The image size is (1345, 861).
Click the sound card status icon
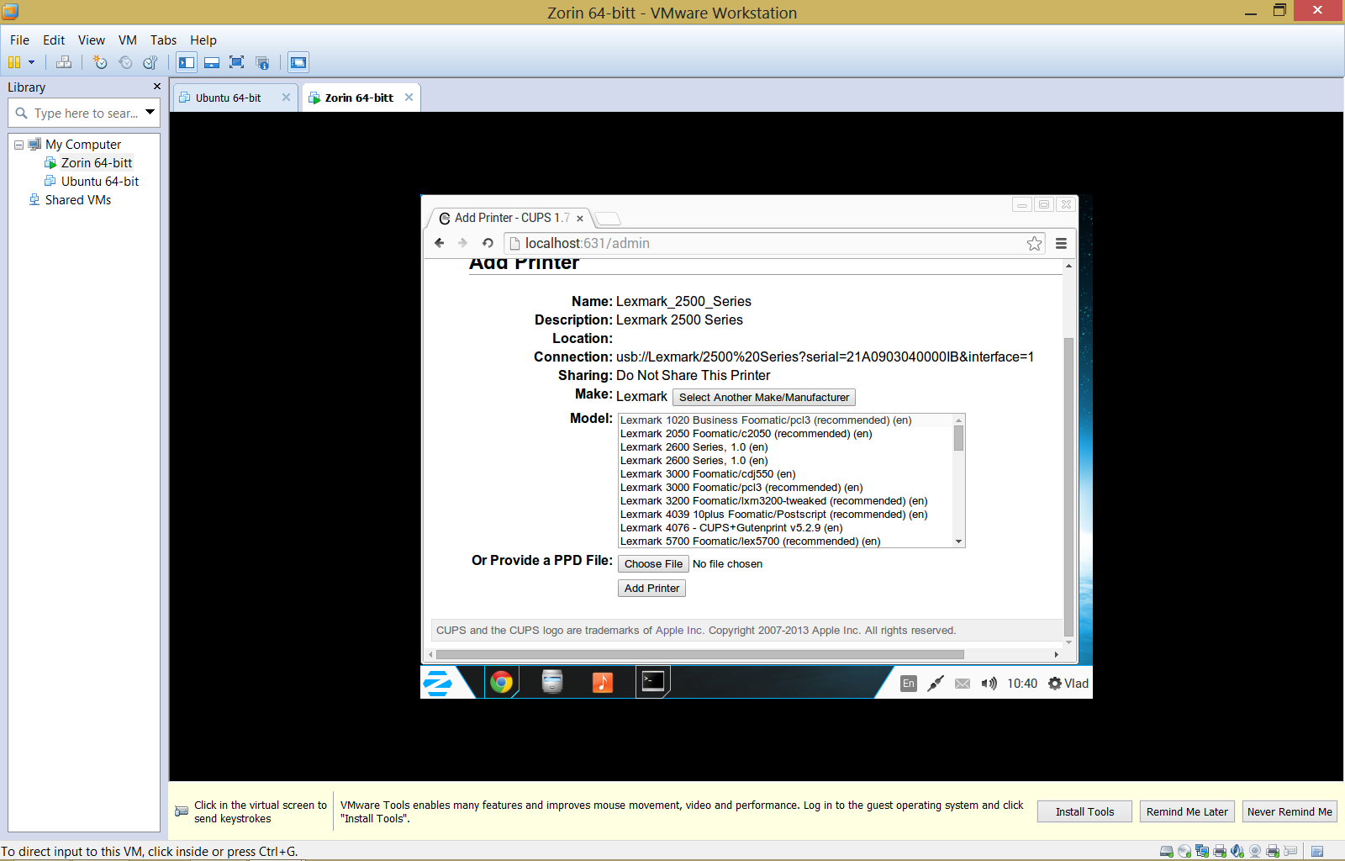(1237, 851)
